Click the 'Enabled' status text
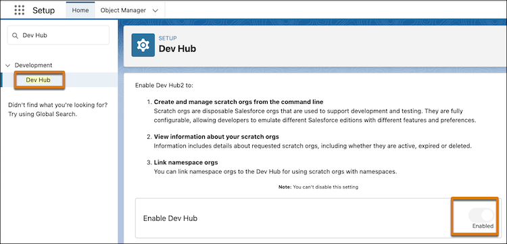This screenshot has width=507, height=244. click(483, 226)
